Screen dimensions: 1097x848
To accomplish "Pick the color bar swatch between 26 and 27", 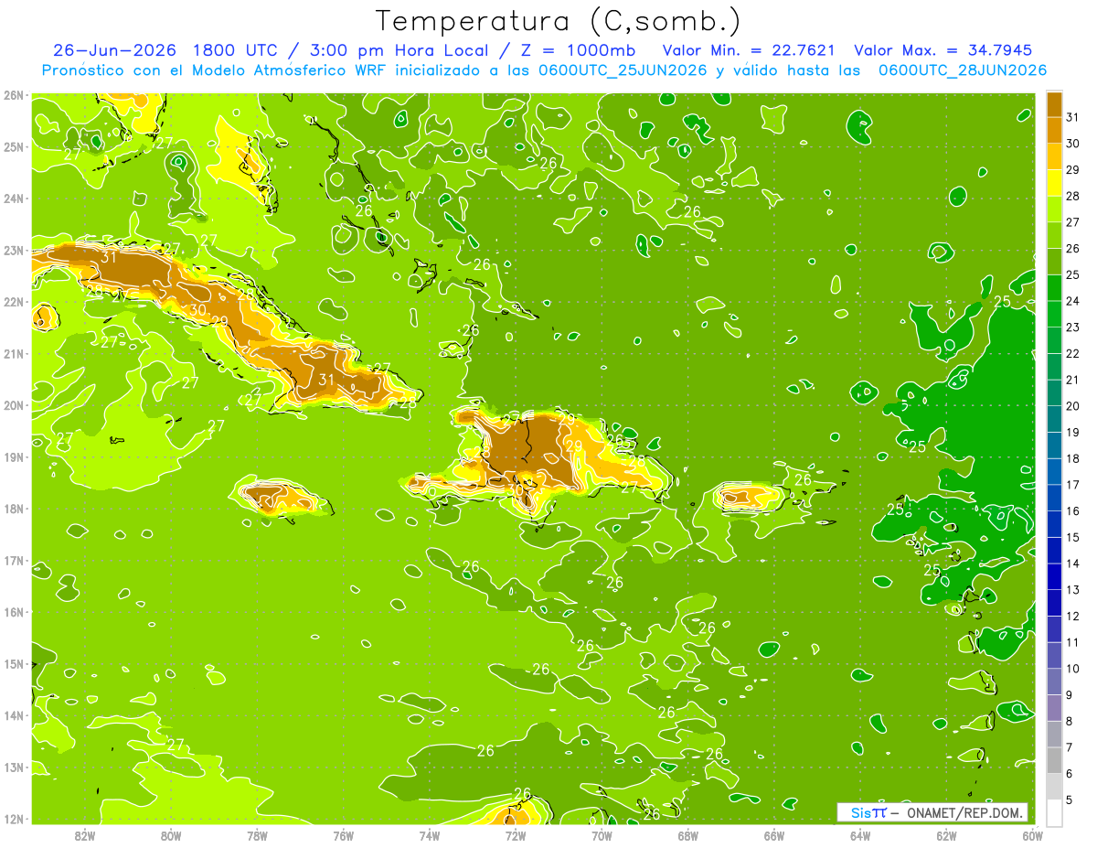I will [1055, 235].
